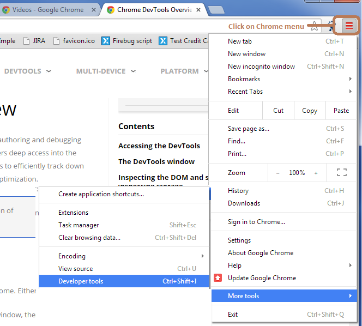Select Update Google Chrome menu item
This screenshot has width=362, height=326.
click(284, 277)
